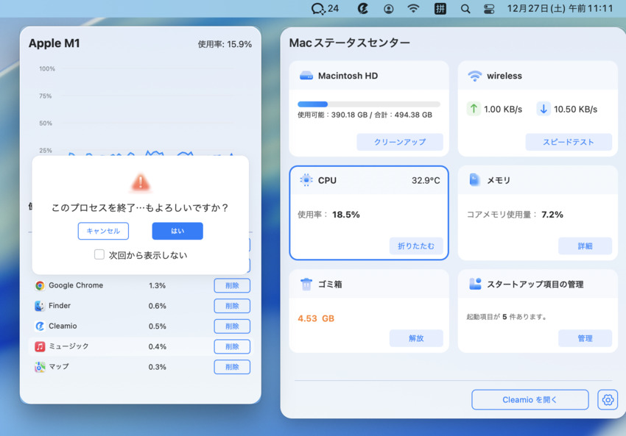Screen dimensions: 626x436
Task: Confirm the dialog with はい
Action: [x=177, y=231]
